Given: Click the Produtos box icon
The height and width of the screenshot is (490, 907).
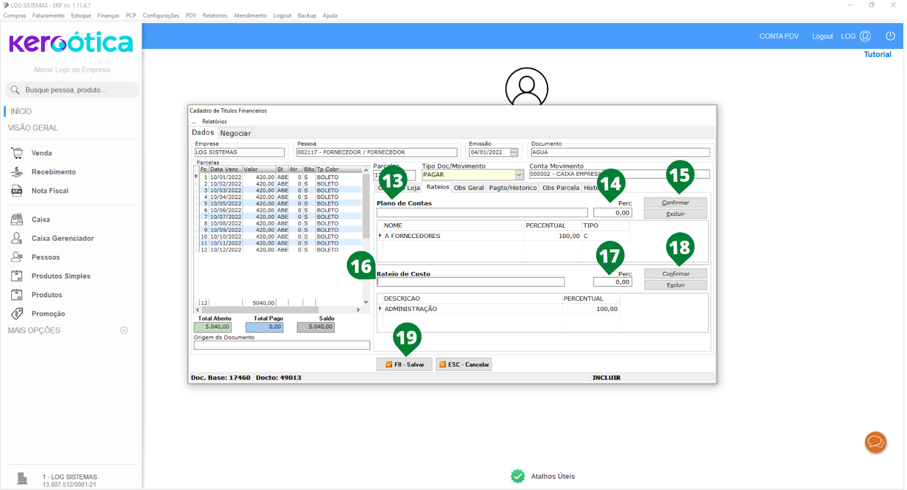Looking at the screenshot, I should tap(17, 295).
